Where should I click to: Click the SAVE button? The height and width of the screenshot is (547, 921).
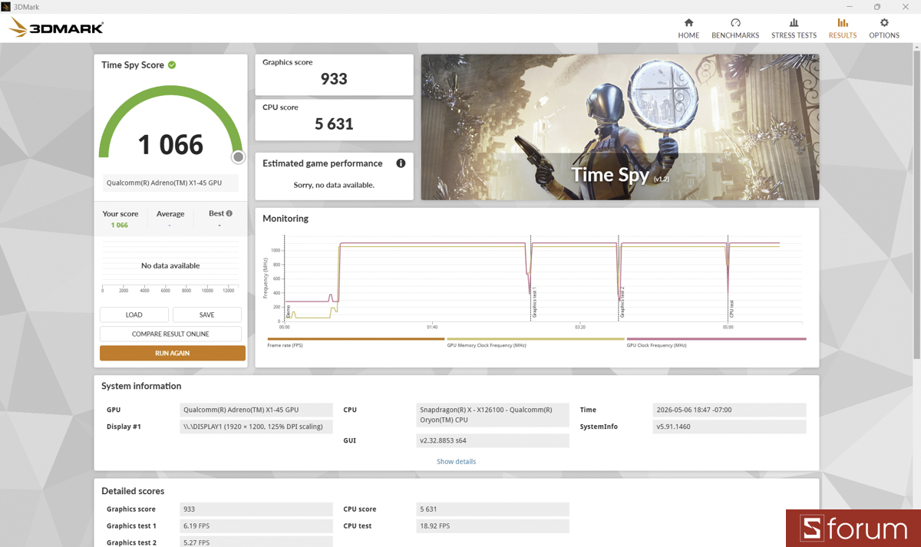pyautogui.click(x=206, y=315)
